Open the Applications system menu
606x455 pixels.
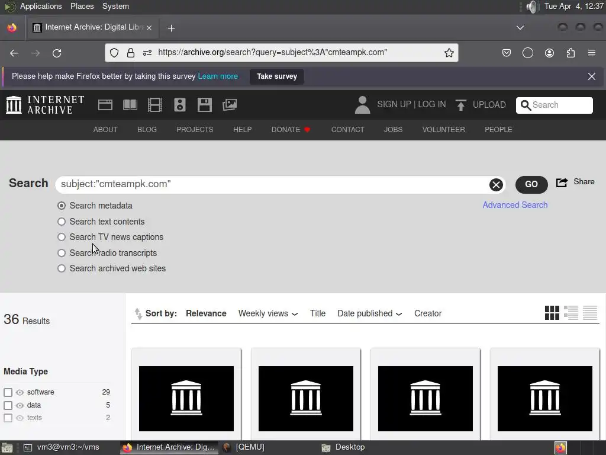click(41, 6)
